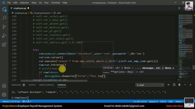Switch to the PROBLEMS panel tab

click(x=16, y=85)
